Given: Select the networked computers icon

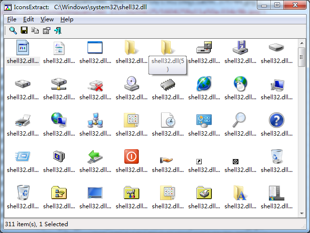Looking at the screenshot, I should pyautogui.click(x=95, y=120).
